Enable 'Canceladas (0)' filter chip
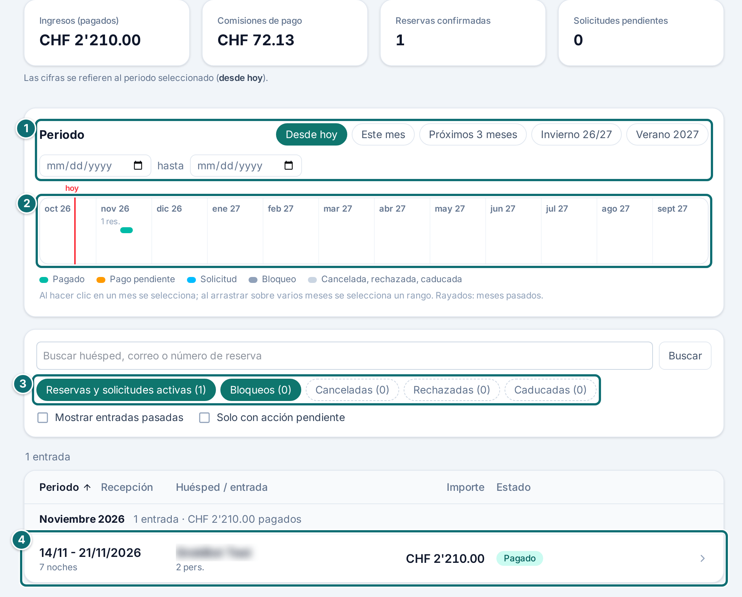The height and width of the screenshot is (597, 742). tap(352, 390)
